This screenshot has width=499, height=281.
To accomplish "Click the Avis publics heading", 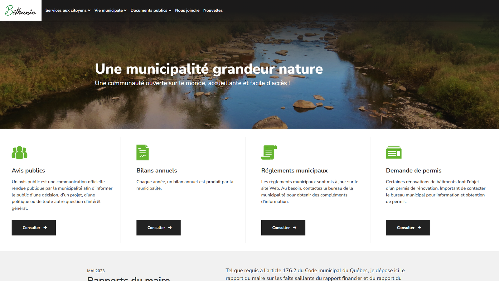I will tap(28, 170).
